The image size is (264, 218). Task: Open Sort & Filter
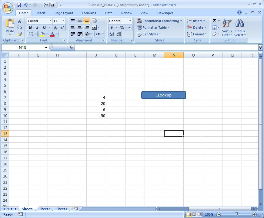tap(227, 28)
